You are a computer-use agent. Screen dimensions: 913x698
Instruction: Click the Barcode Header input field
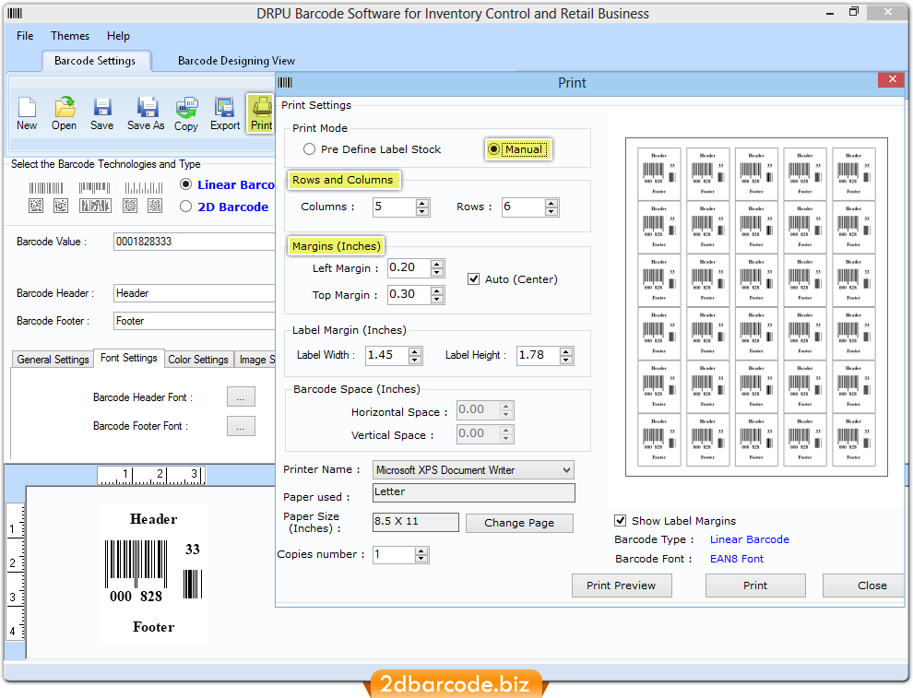(194, 293)
